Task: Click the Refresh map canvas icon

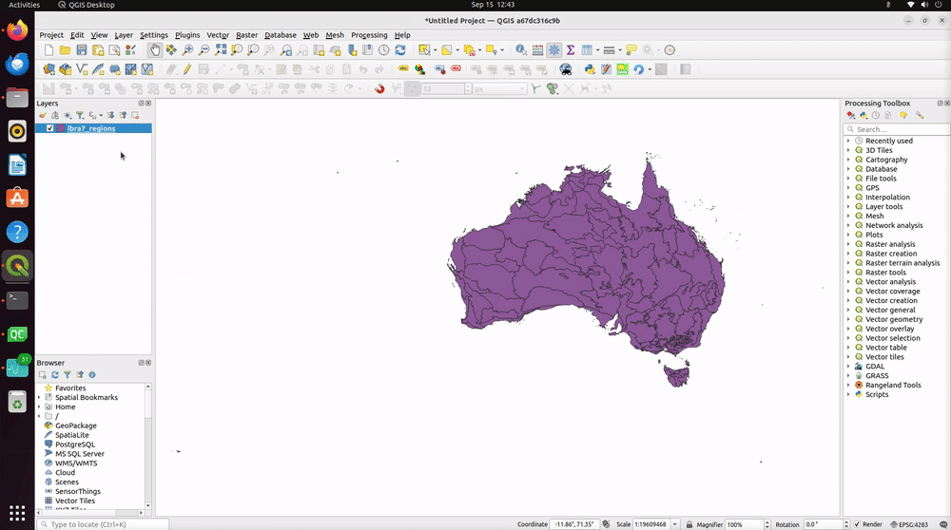Action: (400, 50)
